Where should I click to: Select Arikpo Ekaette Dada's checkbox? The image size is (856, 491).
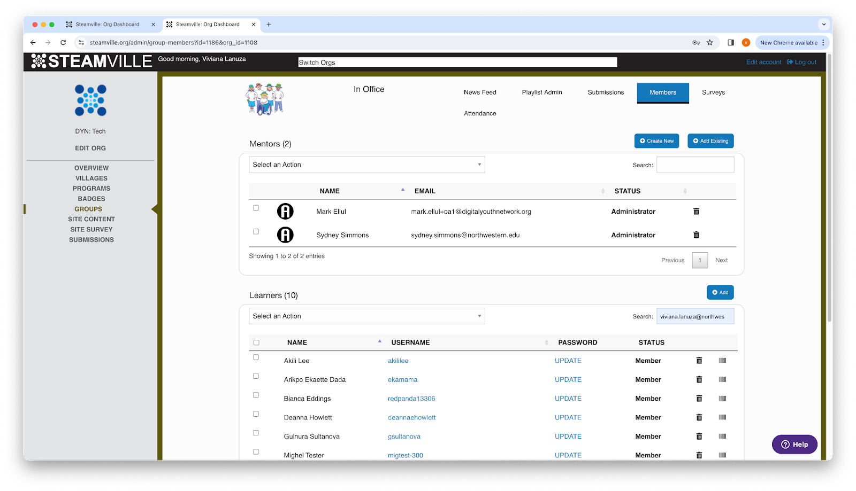coord(256,376)
